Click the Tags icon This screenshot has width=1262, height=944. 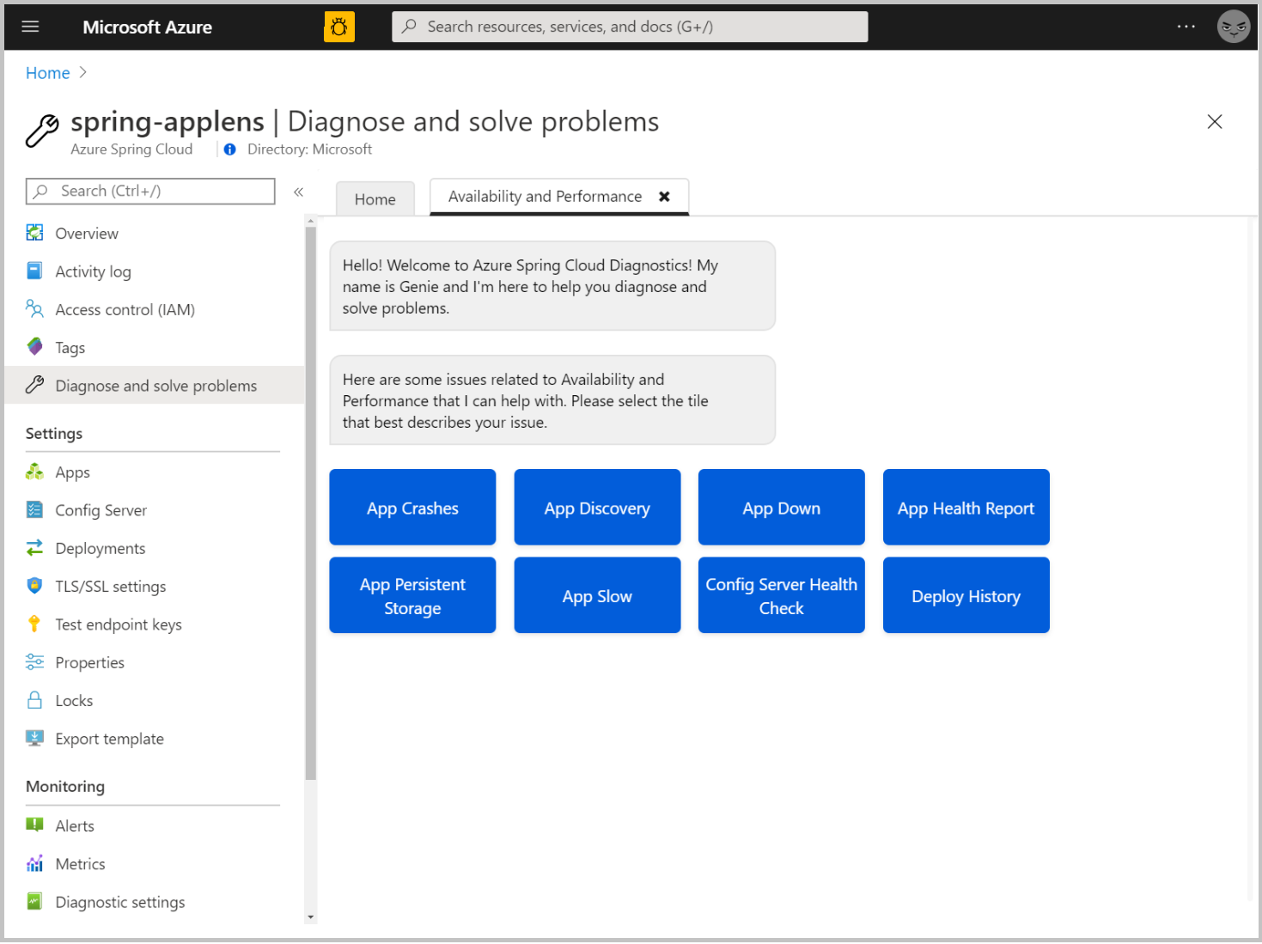[x=34, y=347]
